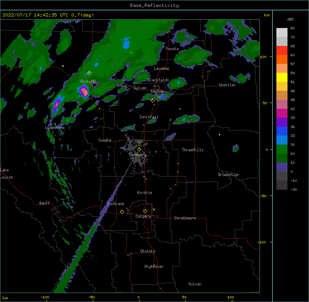Screen dimensions: 309x302
Task: Select the Didsbury label
Action: (138, 155)
